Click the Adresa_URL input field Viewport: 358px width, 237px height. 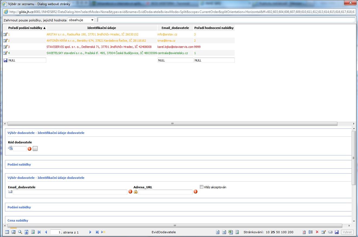[165, 192]
